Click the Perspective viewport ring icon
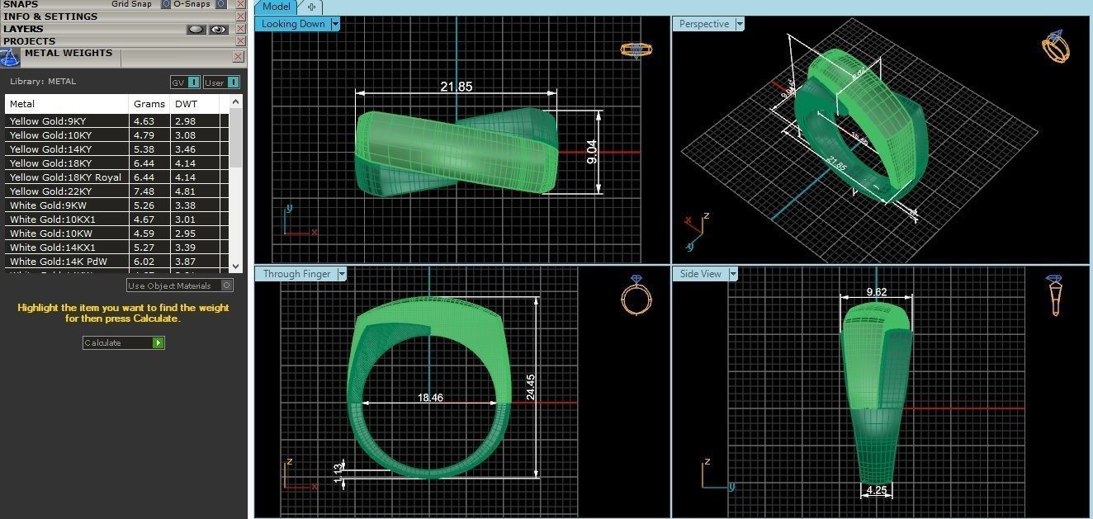 point(1057,47)
